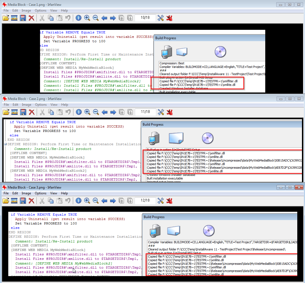Click copy icon in Case 3 window
The width and height of the screenshot is (305, 283).
51,201
